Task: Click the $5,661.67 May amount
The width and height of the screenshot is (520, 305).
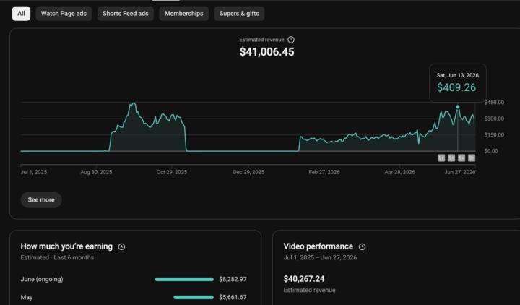Action: [233, 297]
